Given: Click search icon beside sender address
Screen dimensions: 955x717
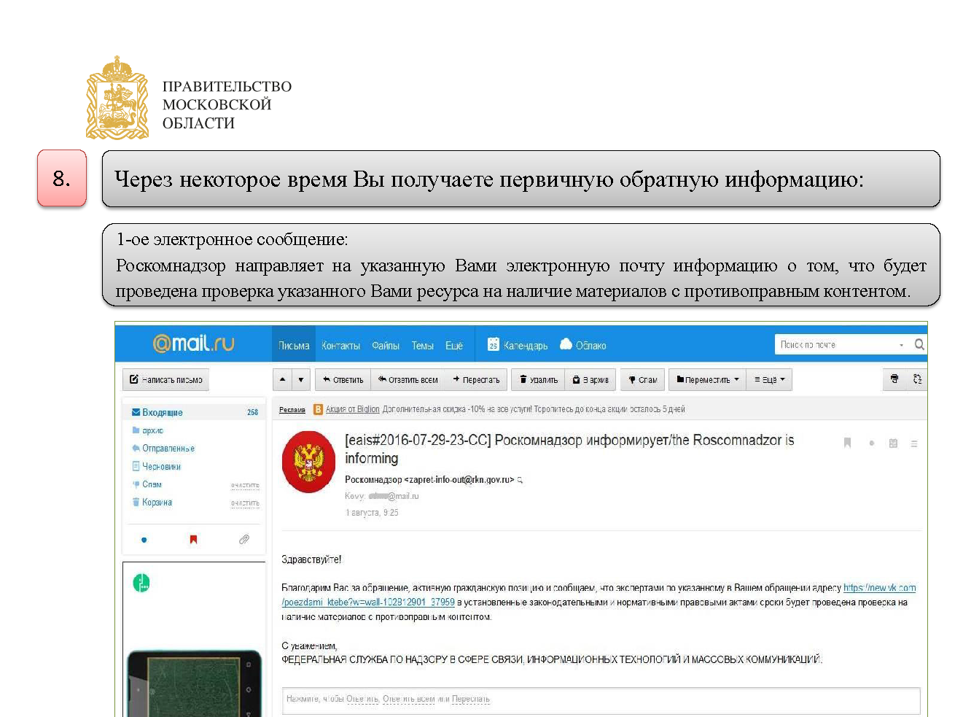Looking at the screenshot, I should click(520, 480).
